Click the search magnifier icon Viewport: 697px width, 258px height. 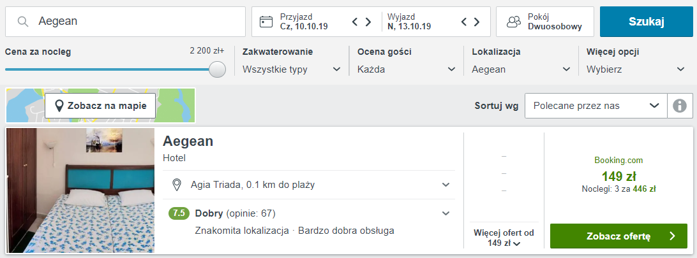click(23, 22)
